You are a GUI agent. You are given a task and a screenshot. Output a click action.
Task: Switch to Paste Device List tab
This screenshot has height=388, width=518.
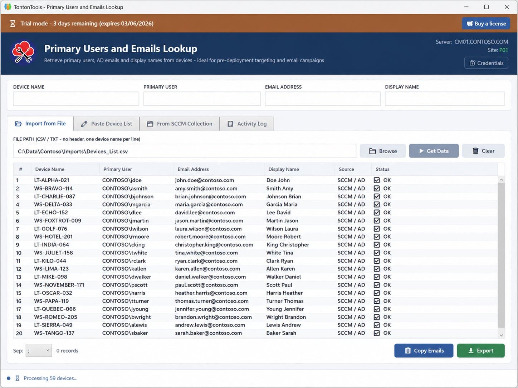pyautogui.click(x=106, y=124)
